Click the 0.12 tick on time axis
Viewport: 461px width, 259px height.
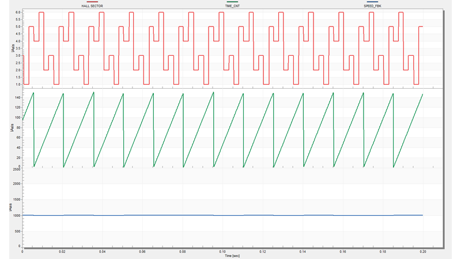[263, 252]
